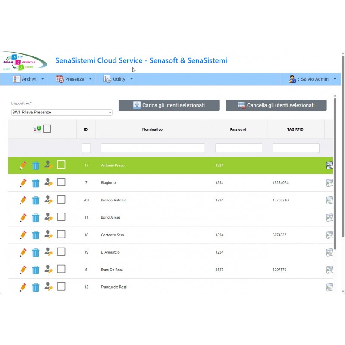The height and width of the screenshot is (345, 345).
Task: Open user key permissions for Biondo Antonio
Action: [x=48, y=199]
